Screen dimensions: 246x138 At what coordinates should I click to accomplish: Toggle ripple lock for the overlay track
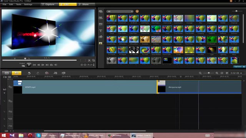[4, 101]
